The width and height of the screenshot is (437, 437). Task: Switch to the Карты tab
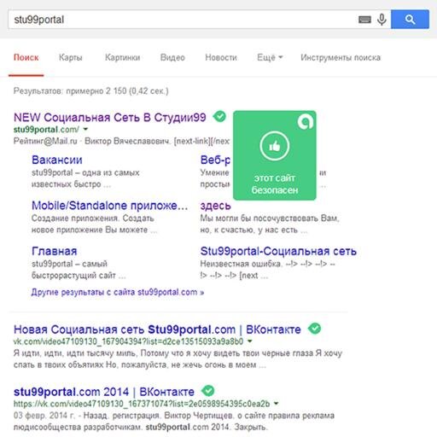[x=71, y=57]
